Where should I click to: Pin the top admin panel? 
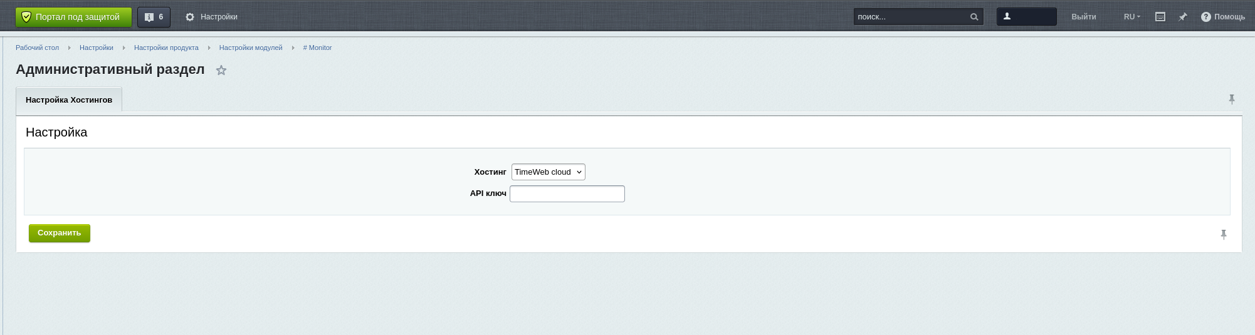(1182, 17)
